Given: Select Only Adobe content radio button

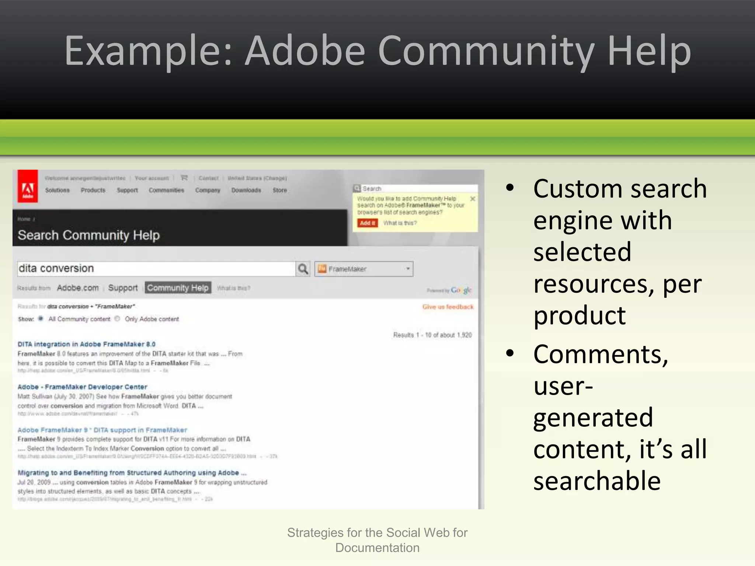Looking at the screenshot, I should pos(117,318).
